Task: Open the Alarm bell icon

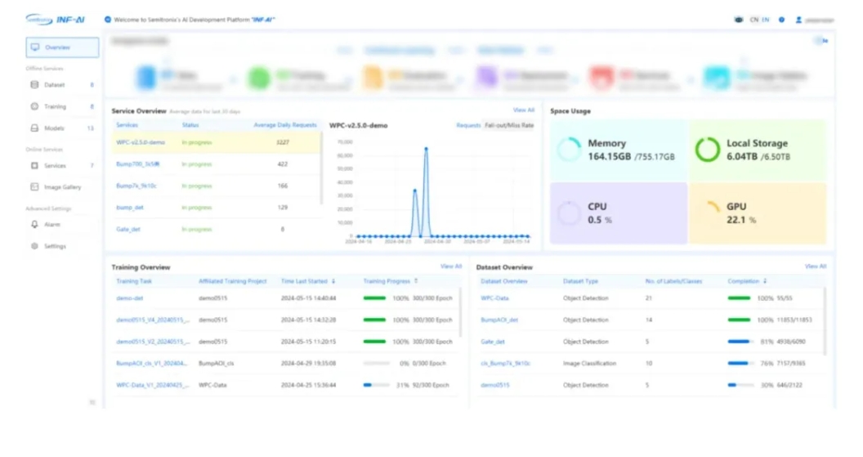Action: (34, 224)
